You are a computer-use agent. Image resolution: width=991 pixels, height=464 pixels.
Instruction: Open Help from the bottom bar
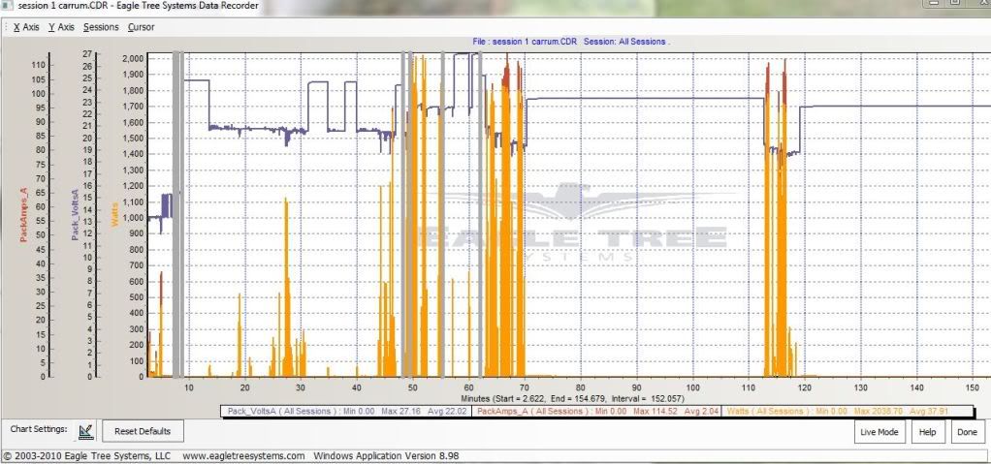coord(926,431)
